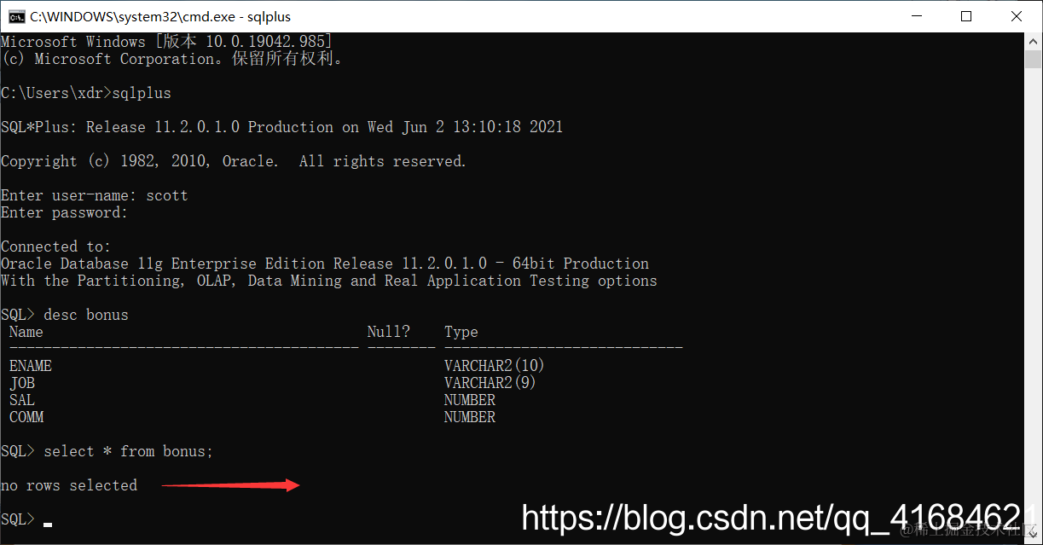Click the 'Connected to:' line
The image size is (1043, 545).
click(x=56, y=246)
